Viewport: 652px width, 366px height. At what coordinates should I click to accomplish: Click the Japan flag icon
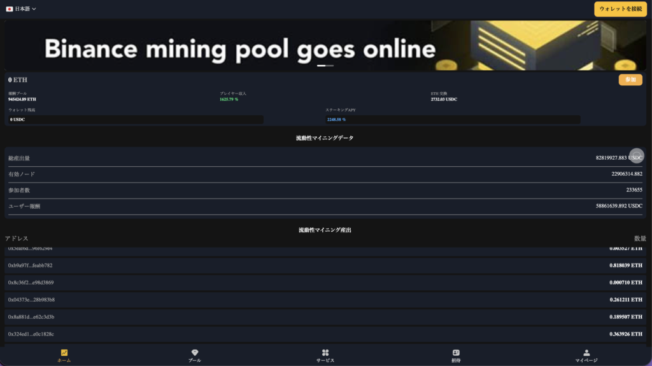pos(9,9)
